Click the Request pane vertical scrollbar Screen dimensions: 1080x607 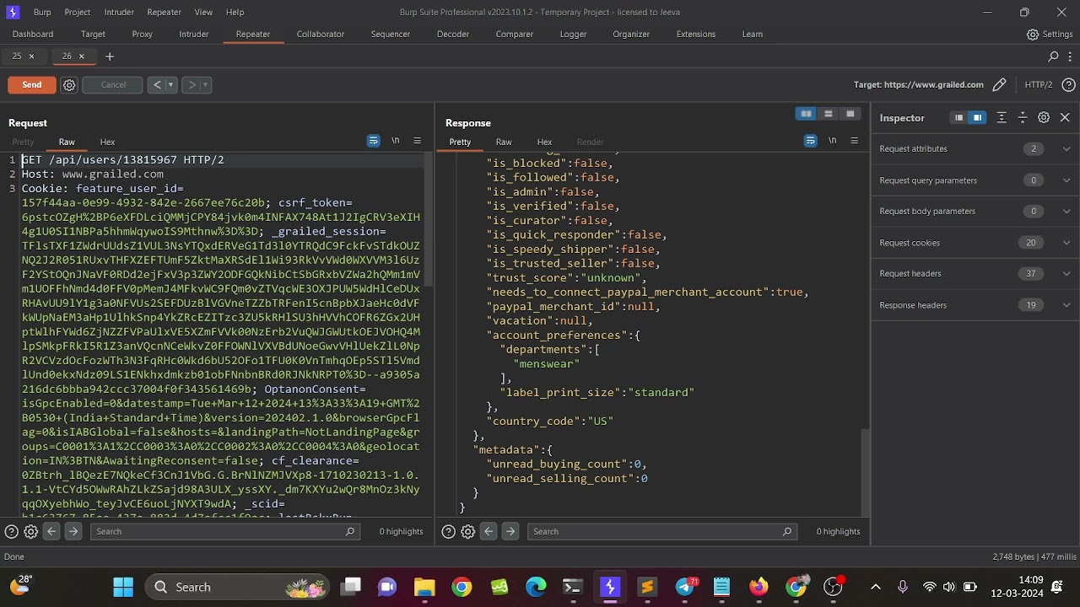click(x=427, y=219)
